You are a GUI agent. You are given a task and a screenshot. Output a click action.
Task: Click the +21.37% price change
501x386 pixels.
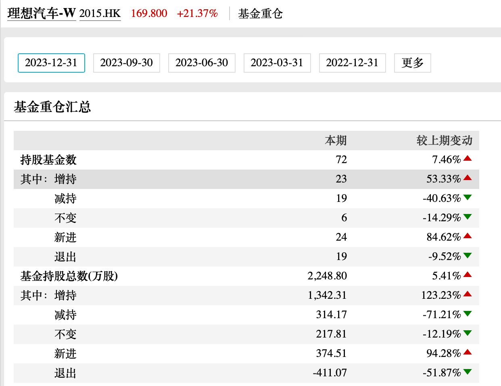(x=197, y=13)
